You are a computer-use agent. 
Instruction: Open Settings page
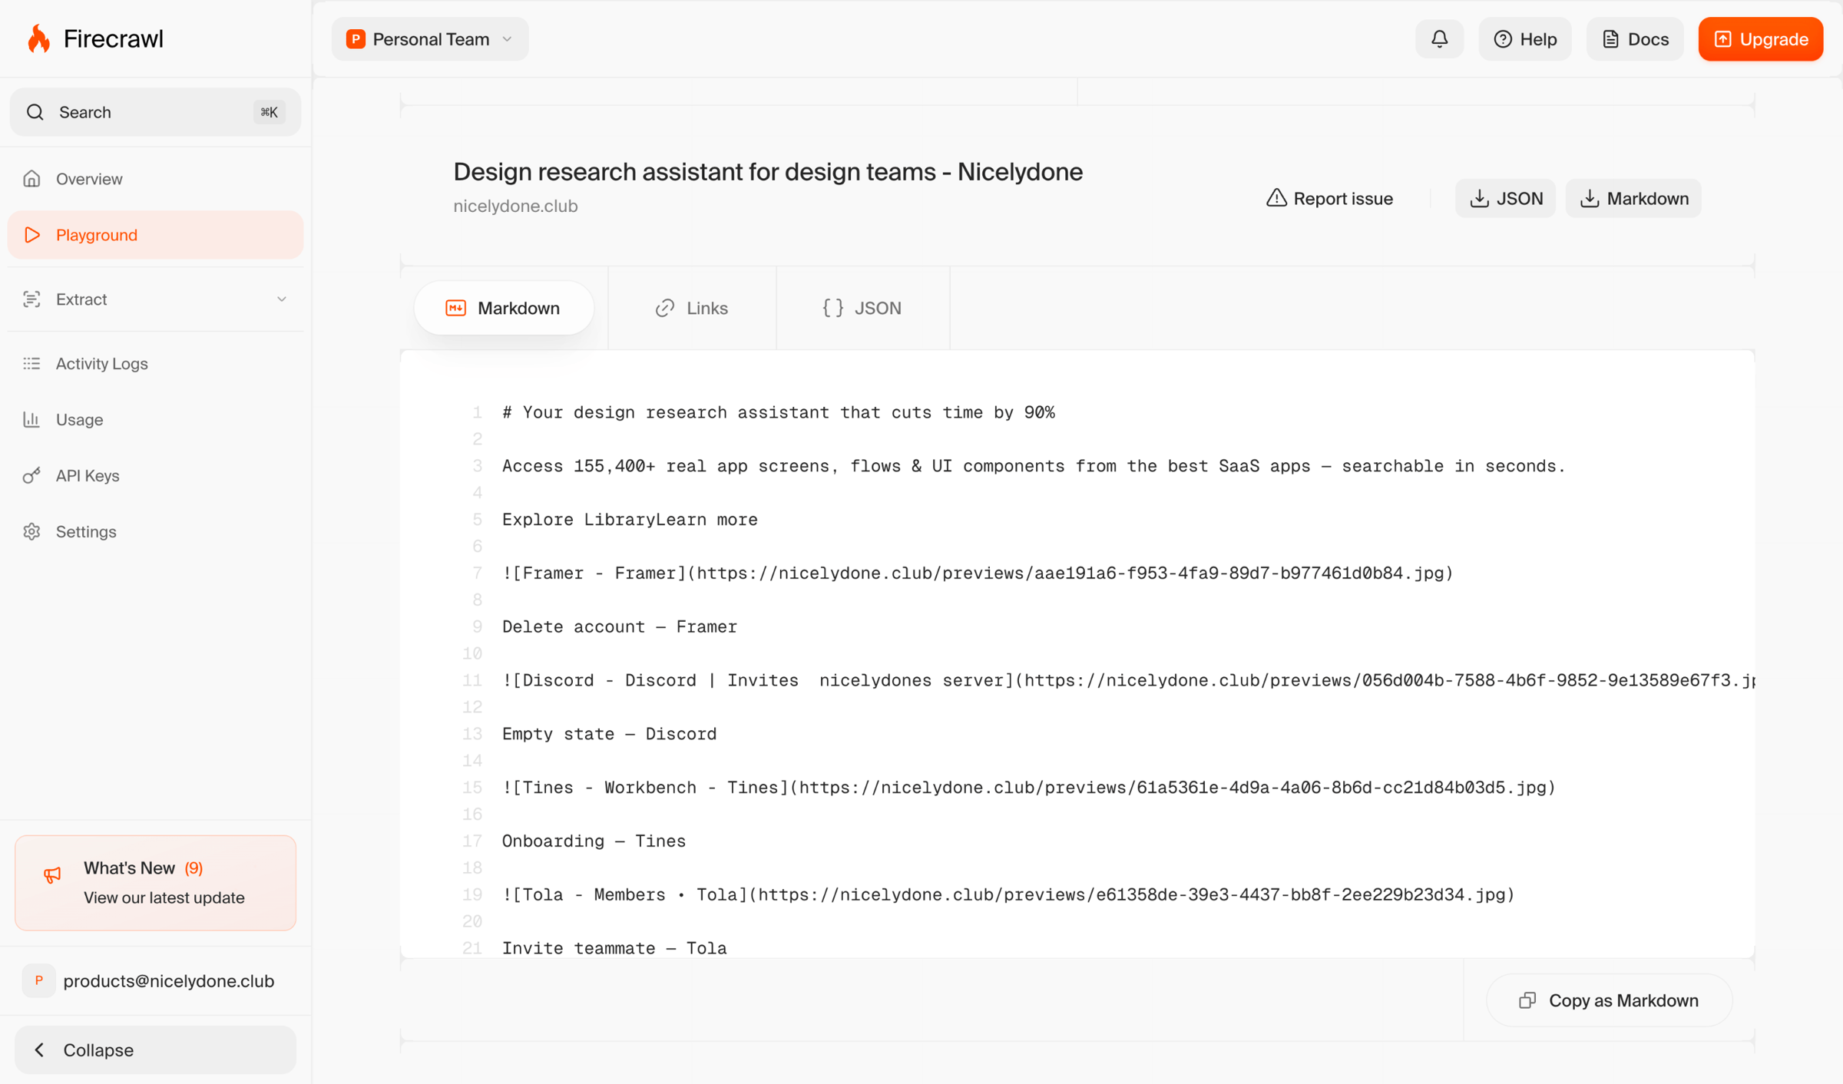coord(155,532)
